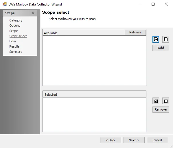Go to the Filter step

tap(13, 41)
